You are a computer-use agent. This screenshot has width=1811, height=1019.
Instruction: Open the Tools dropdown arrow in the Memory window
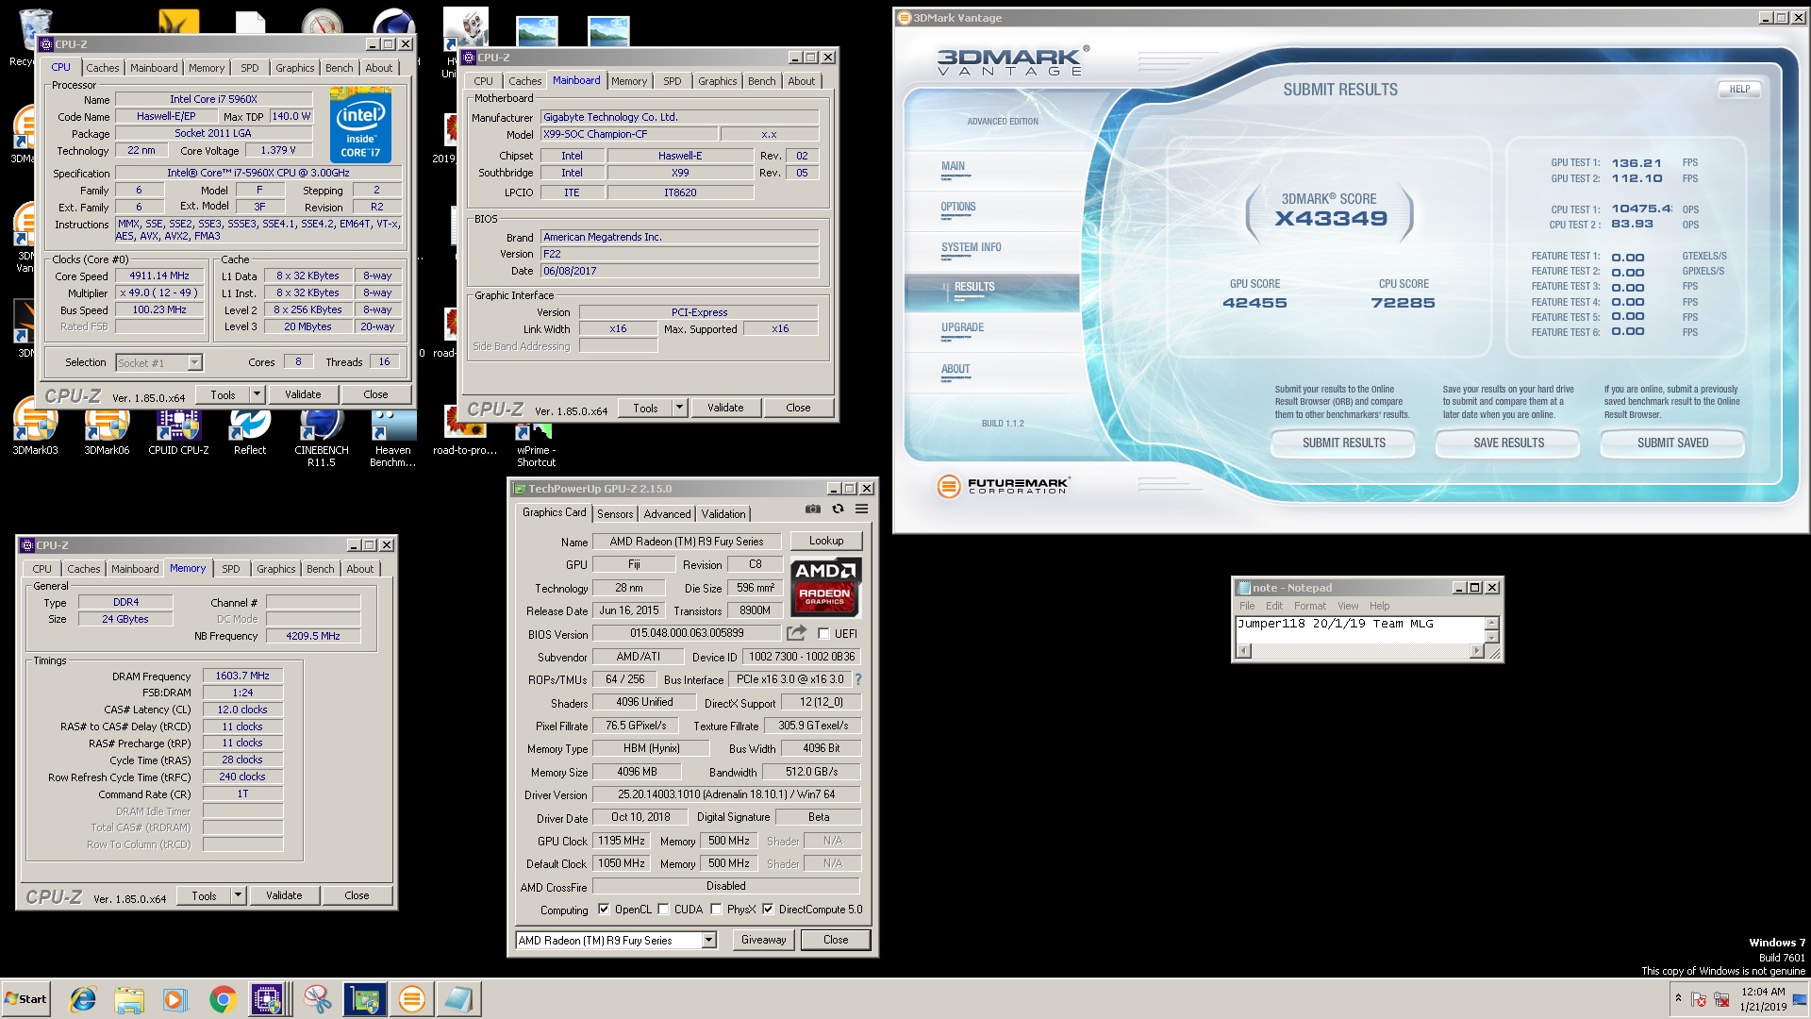point(238,895)
